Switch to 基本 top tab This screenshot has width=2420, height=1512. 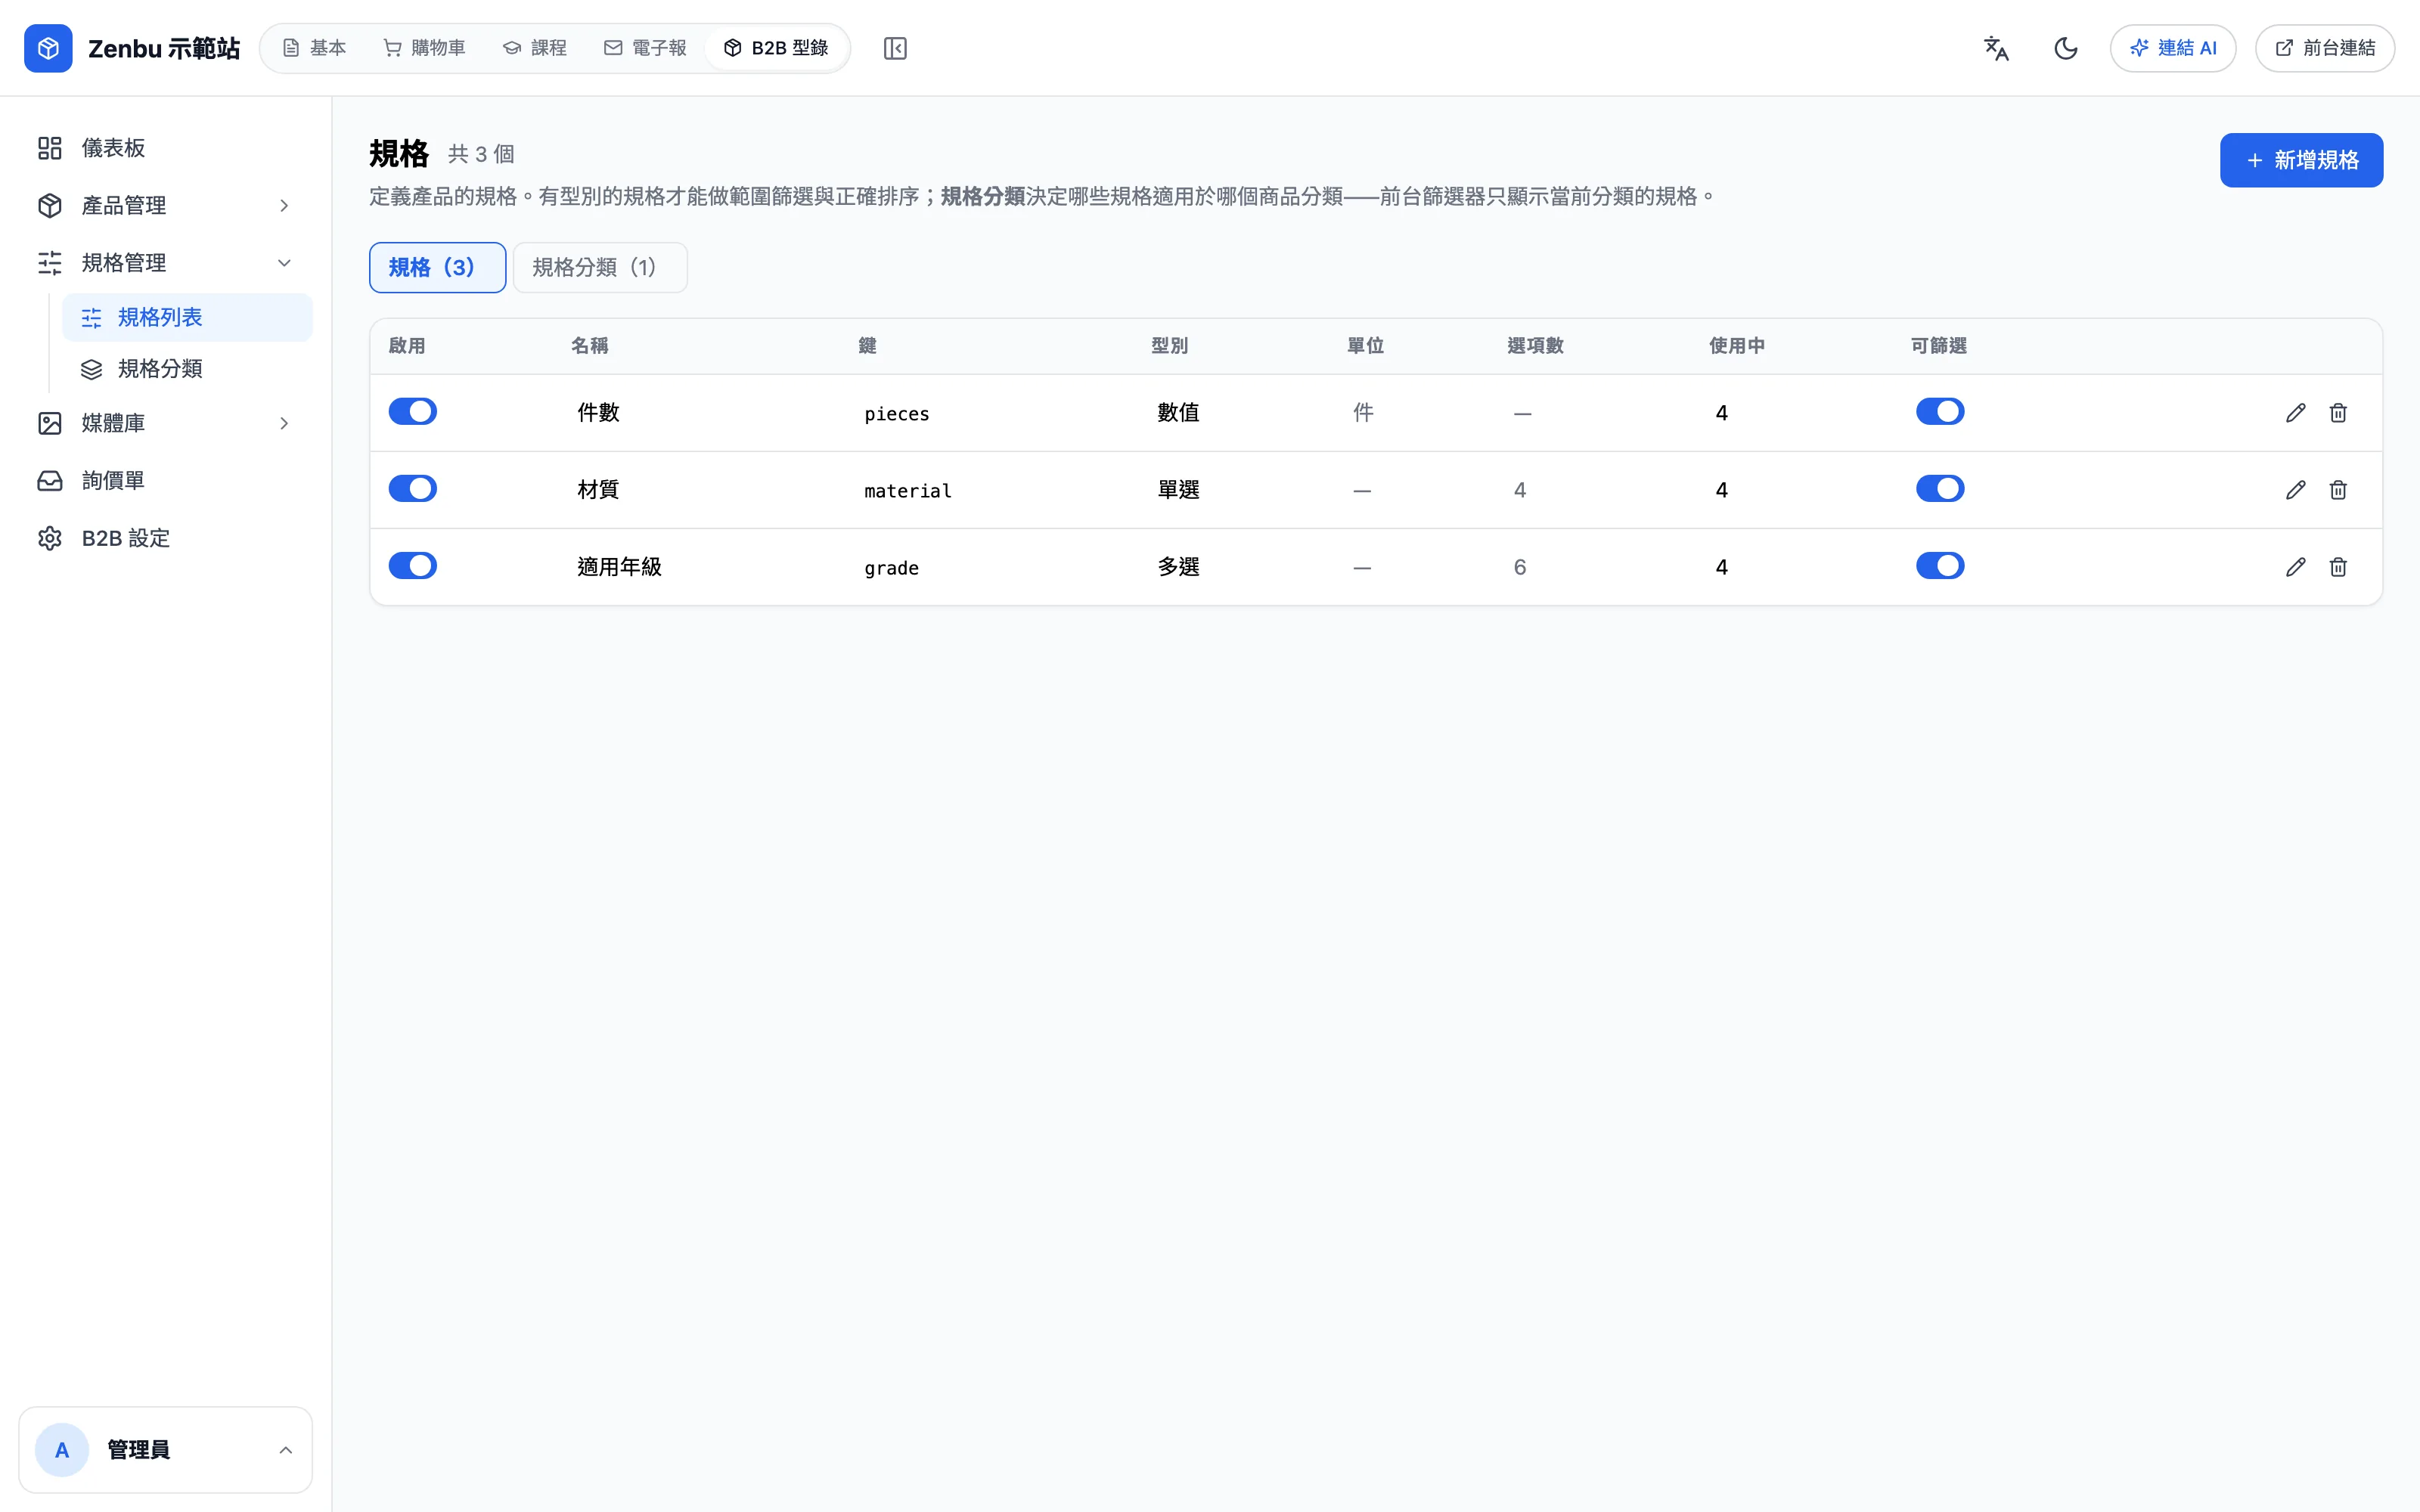tap(314, 48)
